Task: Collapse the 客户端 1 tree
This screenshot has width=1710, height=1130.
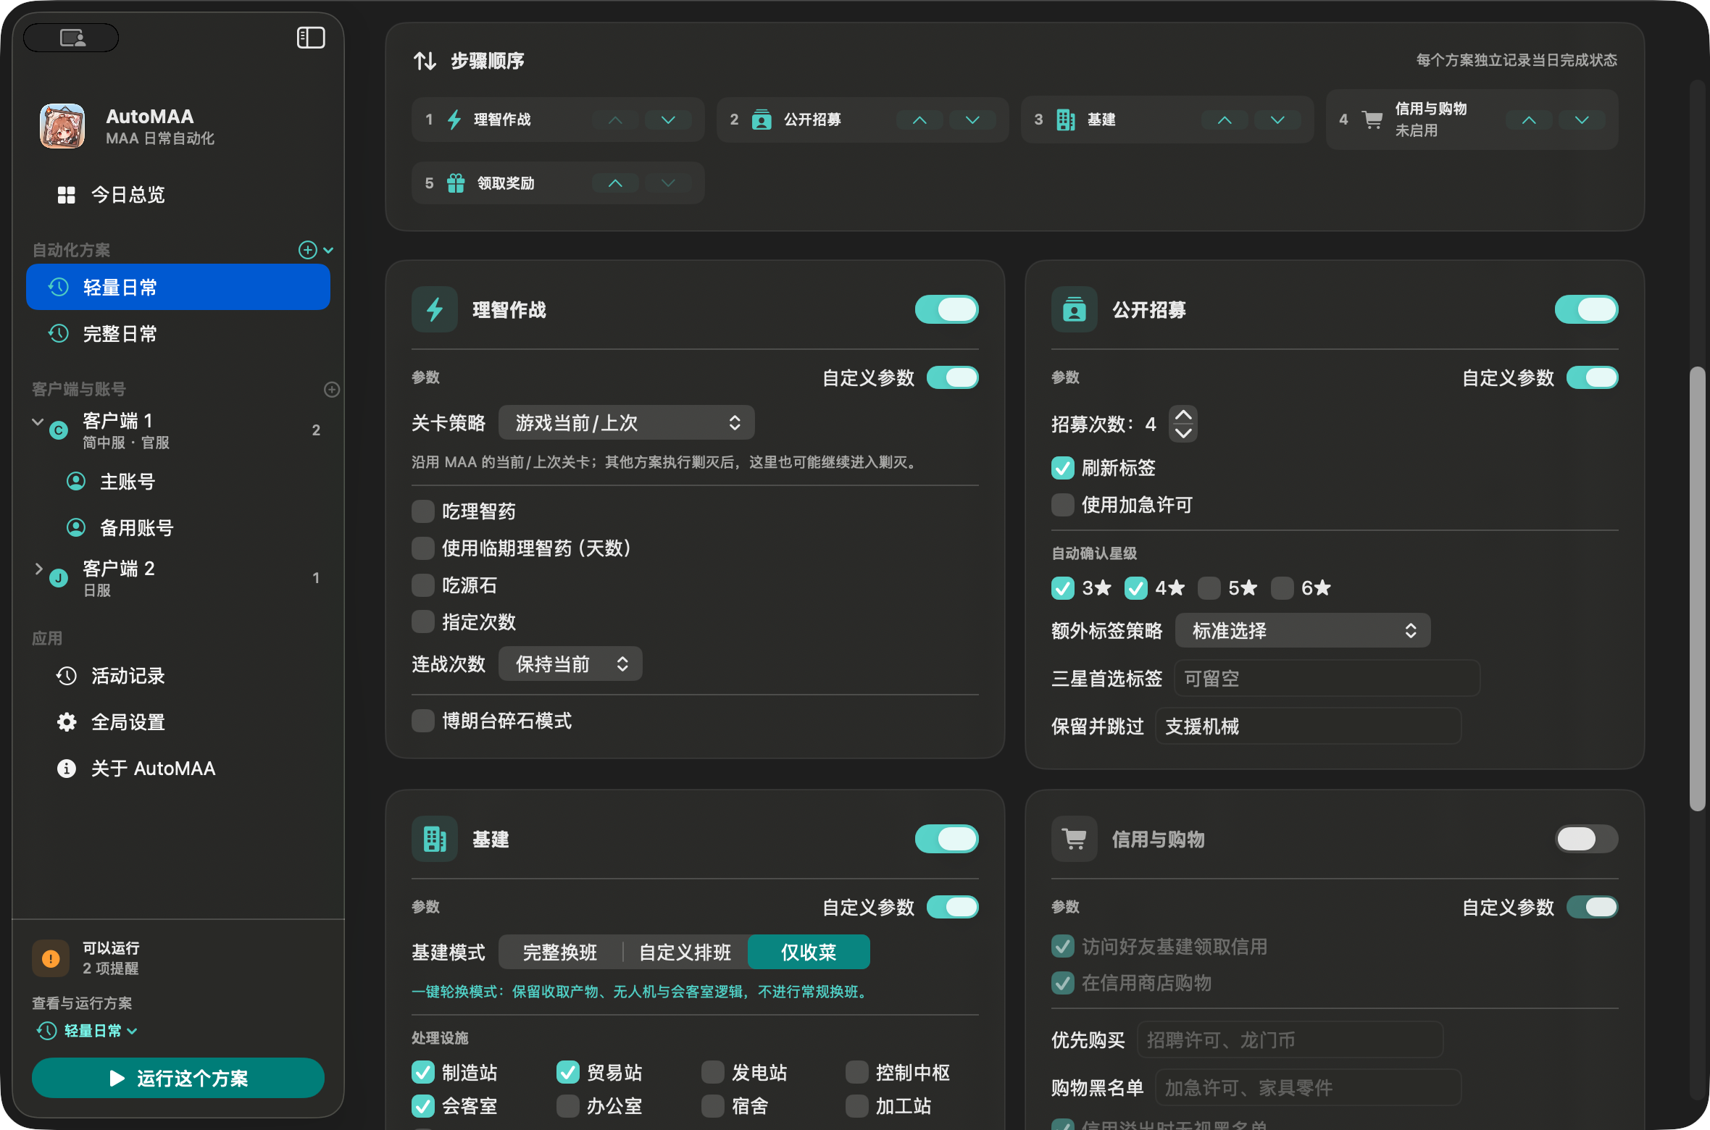Action: tap(38, 422)
